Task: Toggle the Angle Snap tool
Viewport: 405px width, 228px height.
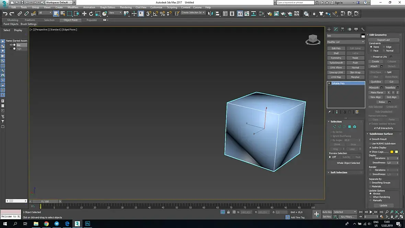Action: click(x=155, y=14)
